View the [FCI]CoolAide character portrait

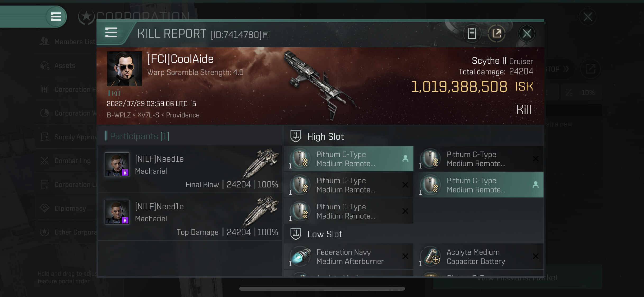tap(124, 69)
